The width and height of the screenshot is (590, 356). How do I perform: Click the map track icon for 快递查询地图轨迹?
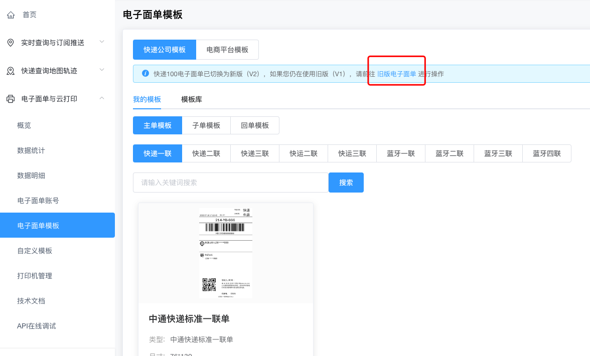pyautogui.click(x=11, y=71)
